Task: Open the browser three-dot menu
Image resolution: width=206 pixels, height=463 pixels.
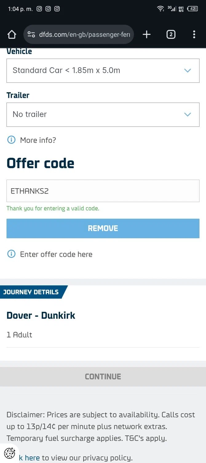Action: click(x=194, y=35)
